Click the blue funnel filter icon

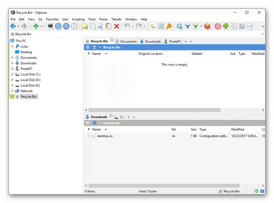(x=188, y=26)
